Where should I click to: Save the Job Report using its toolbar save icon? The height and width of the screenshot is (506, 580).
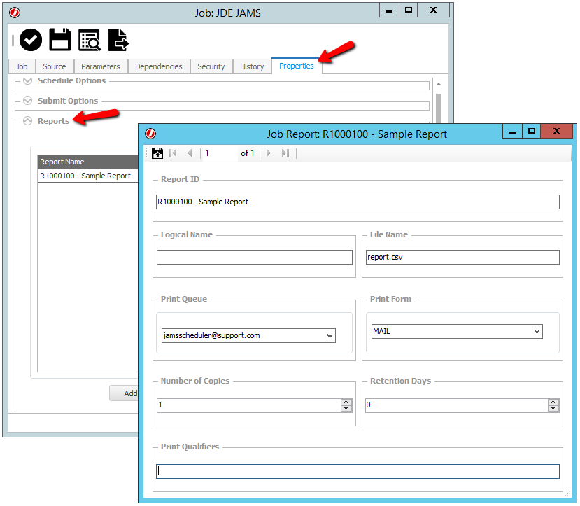coord(157,153)
